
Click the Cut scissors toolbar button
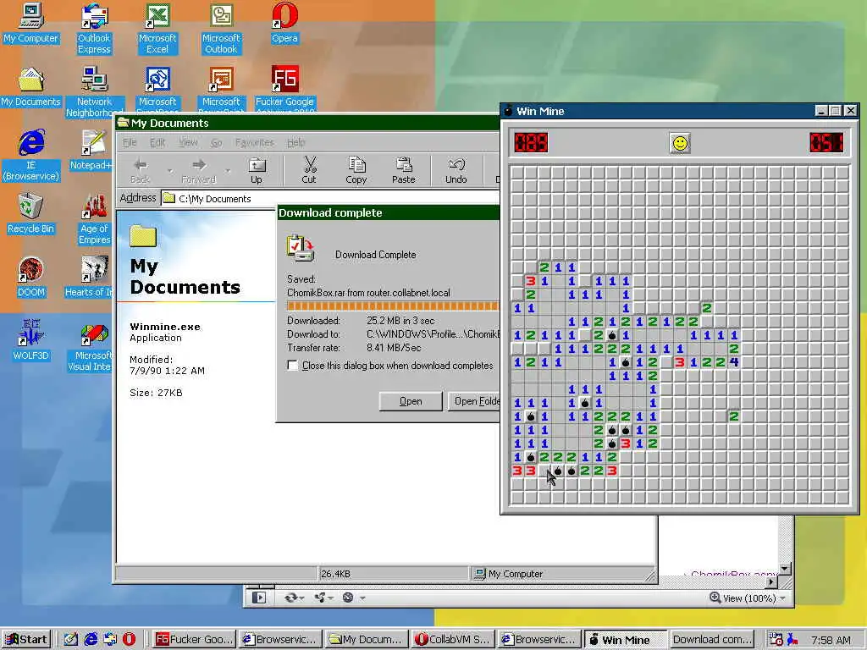tap(309, 170)
